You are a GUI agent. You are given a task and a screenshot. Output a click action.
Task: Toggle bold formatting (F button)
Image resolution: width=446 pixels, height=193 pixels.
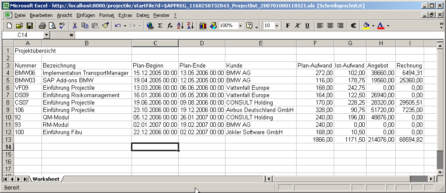(288, 26)
